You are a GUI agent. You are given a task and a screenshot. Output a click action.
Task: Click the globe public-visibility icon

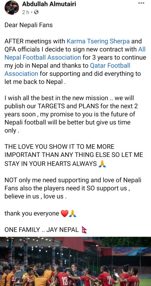click(x=36, y=12)
